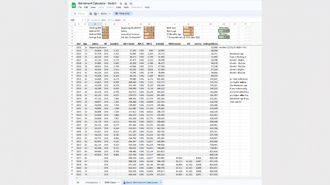Screen dimensions: 330x185
Task: Select the column C header
Action: coord(95,24)
